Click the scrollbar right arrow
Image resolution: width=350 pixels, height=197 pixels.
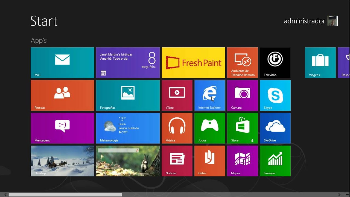[x=340, y=195]
